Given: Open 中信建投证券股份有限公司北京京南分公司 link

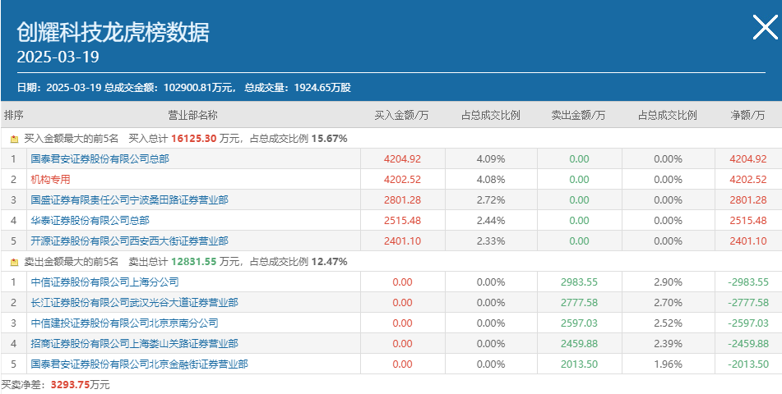Looking at the screenshot, I should 125,323.
